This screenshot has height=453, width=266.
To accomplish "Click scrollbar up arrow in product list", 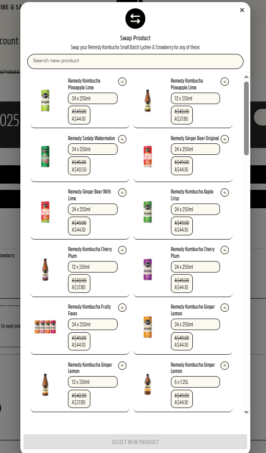I will coord(246,77).
